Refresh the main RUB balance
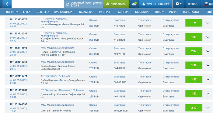Viewport: 213px width, 113px height. (68, 4)
